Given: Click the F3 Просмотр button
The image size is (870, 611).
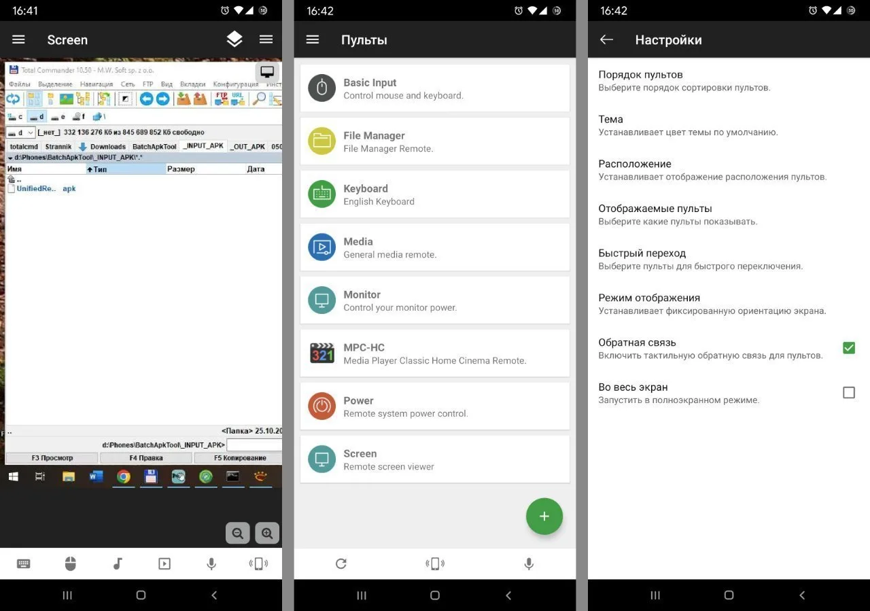Looking at the screenshot, I should (52, 458).
